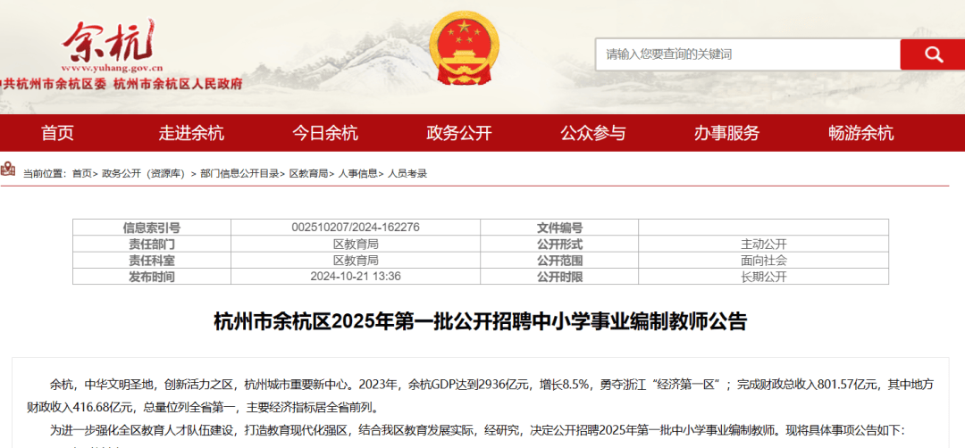This screenshot has height=448, width=965.
Task: Type in the keyword search field
Action: point(747,54)
